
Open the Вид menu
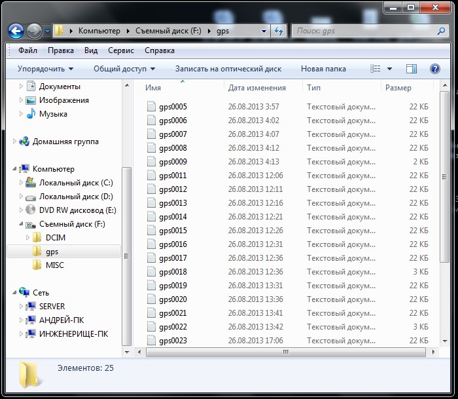pyautogui.click(x=91, y=50)
